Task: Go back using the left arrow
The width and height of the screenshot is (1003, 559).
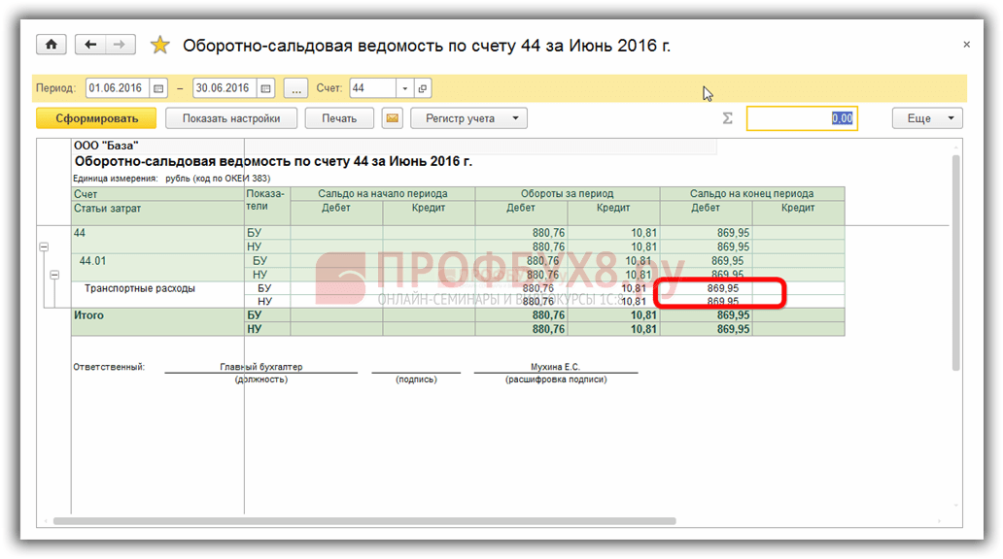Action: click(90, 46)
